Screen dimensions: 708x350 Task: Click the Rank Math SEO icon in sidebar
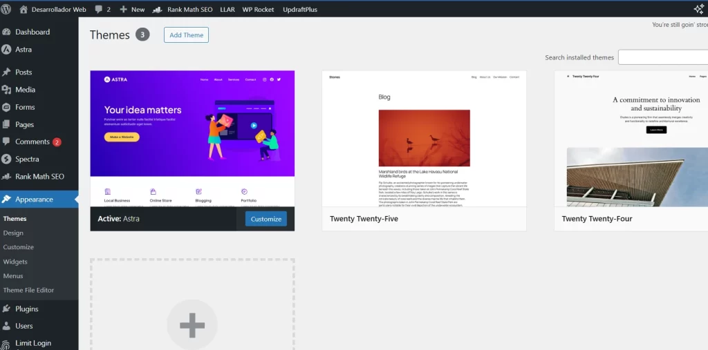pos(6,177)
